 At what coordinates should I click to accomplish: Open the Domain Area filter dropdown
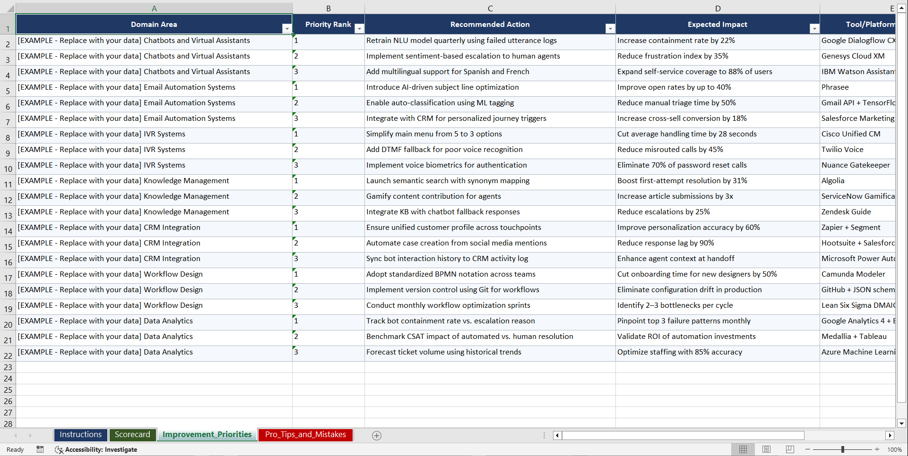(x=287, y=28)
